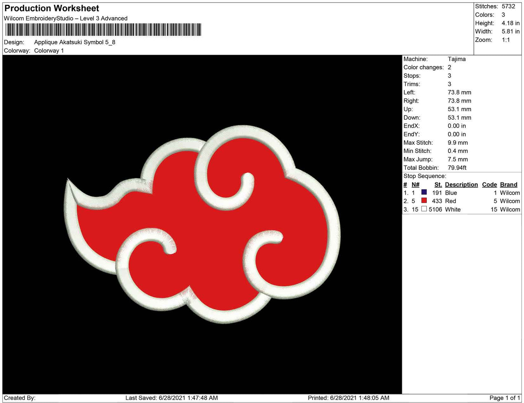524x403 pixels.
Task: Select the machine value 'Tajima'
Action: [x=457, y=59]
